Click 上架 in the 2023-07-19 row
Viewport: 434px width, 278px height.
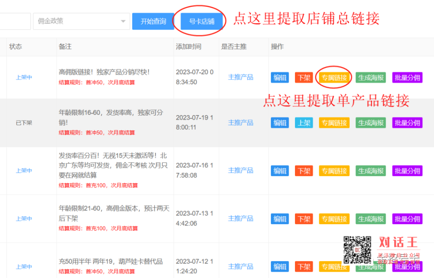pos(304,123)
